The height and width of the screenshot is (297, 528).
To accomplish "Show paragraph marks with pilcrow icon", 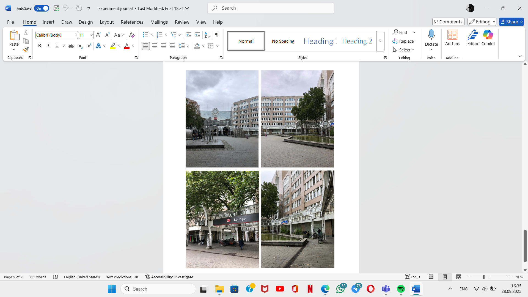I will click(x=217, y=35).
